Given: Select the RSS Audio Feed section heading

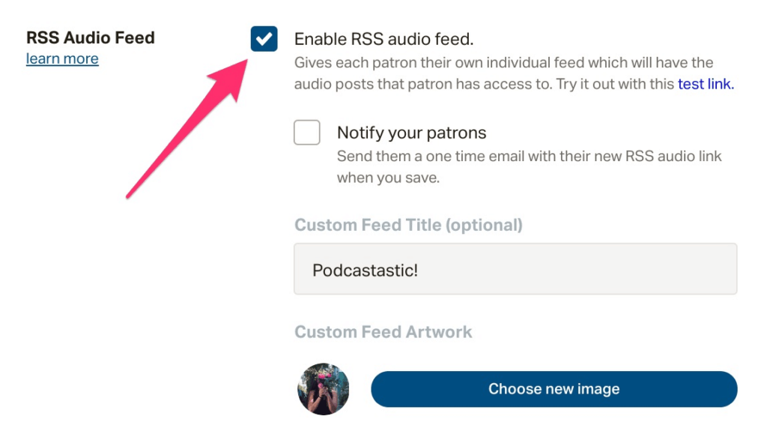Looking at the screenshot, I should (x=91, y=37).
